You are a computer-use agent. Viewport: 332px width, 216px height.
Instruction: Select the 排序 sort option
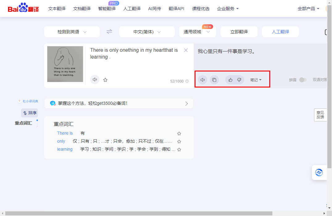pos(30,113)
